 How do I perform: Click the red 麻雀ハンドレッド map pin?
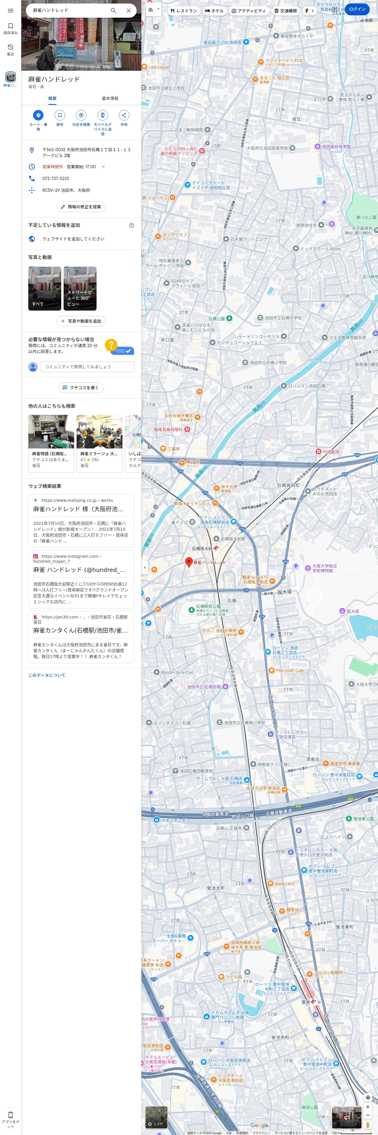pos(189,562)
